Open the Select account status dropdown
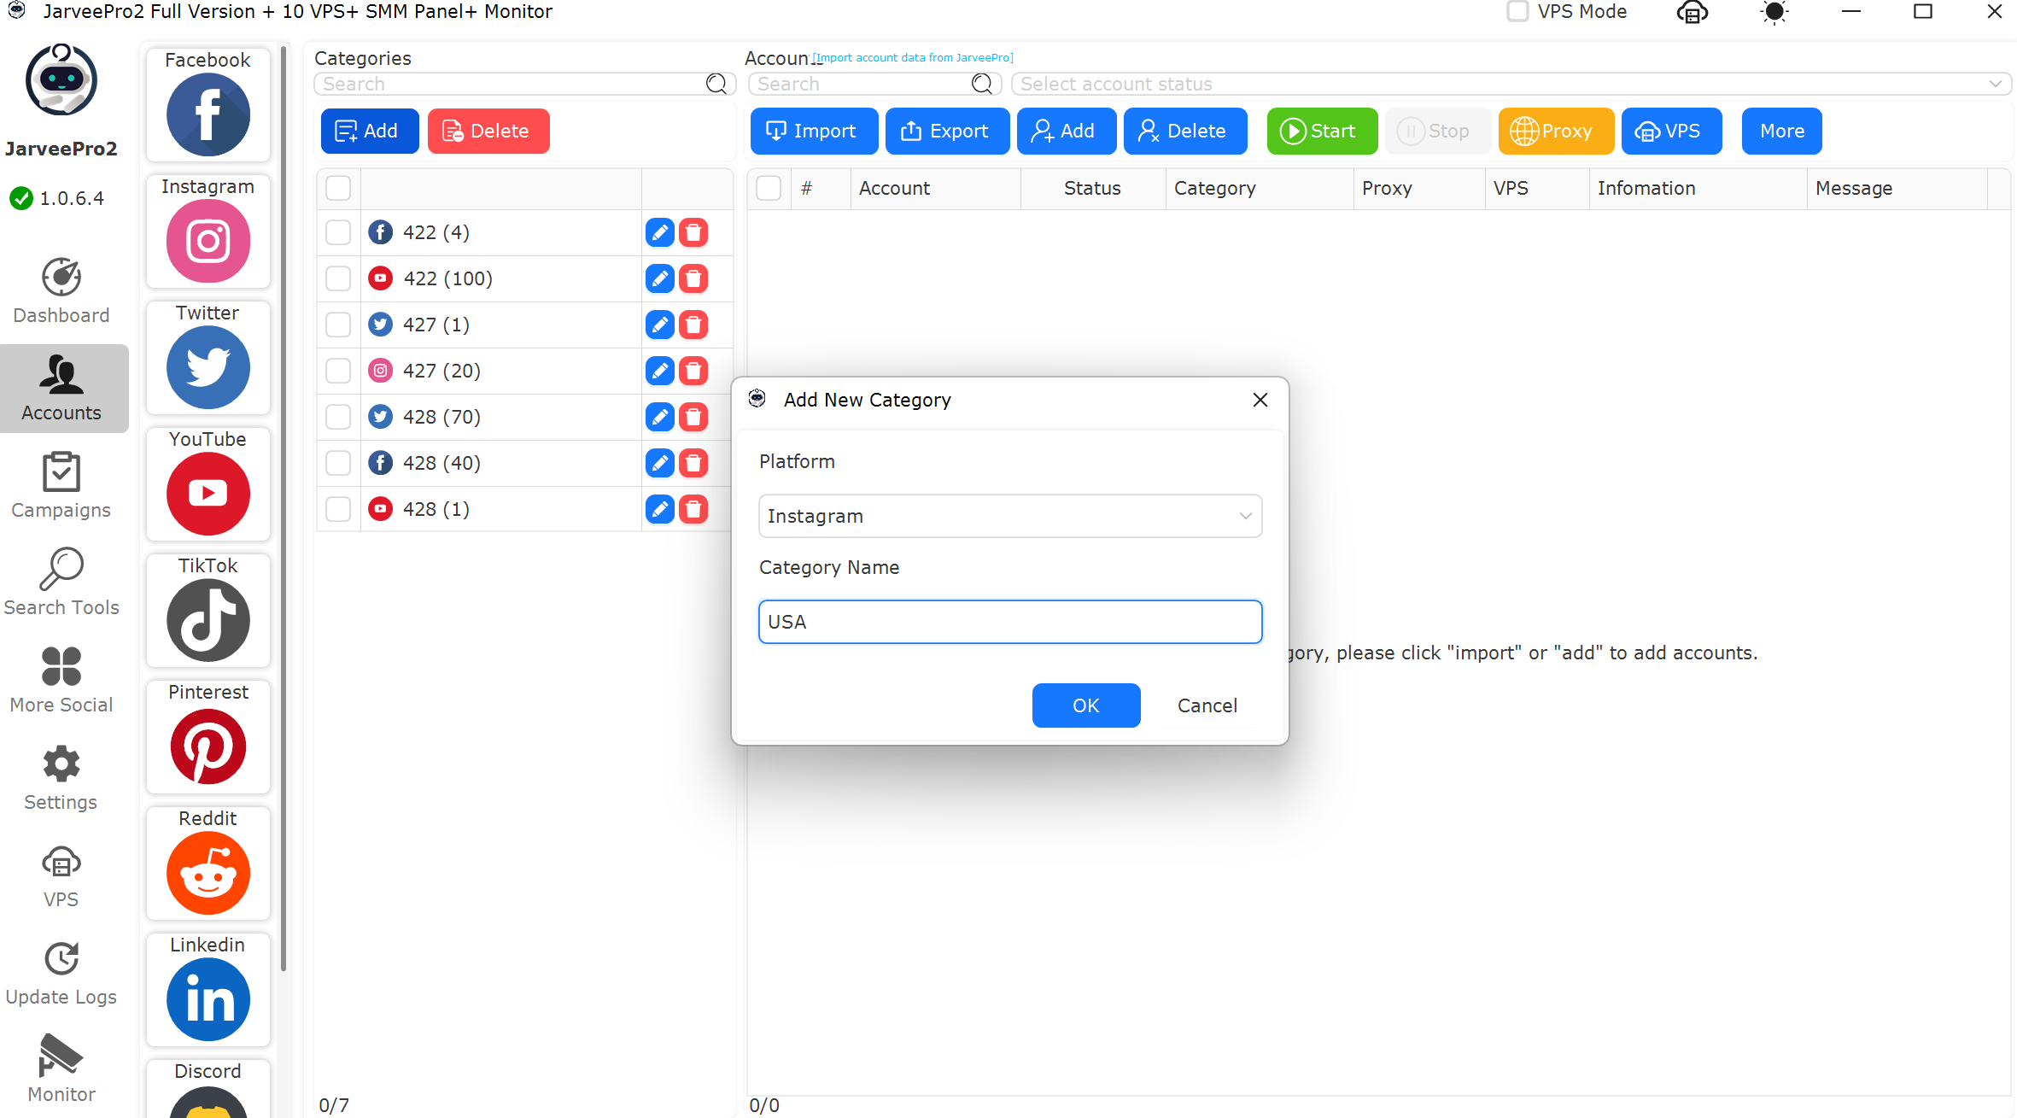Viewport: 2017px width, 1118px height. click(1511, 84)
